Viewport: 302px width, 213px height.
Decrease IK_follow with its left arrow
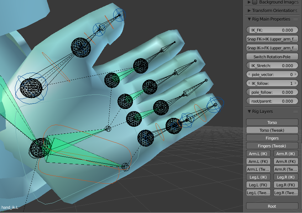point(249,83)
